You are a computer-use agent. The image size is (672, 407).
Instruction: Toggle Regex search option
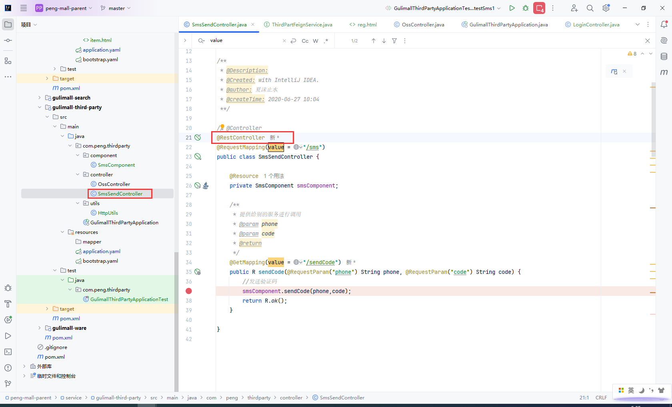coord(326,41)
